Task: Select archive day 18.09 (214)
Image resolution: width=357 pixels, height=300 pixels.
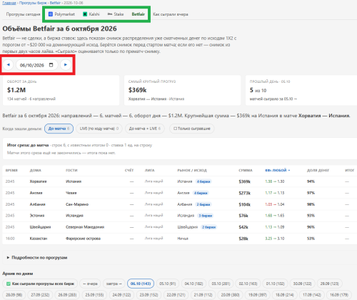Action: 285,295
